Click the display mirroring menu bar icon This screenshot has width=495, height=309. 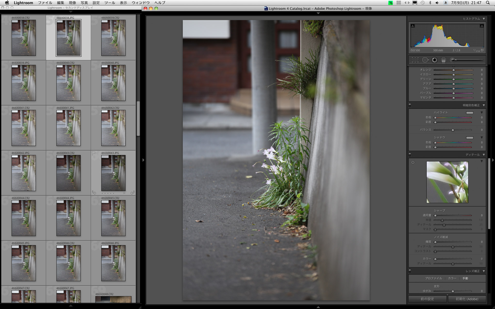(415, 3)
